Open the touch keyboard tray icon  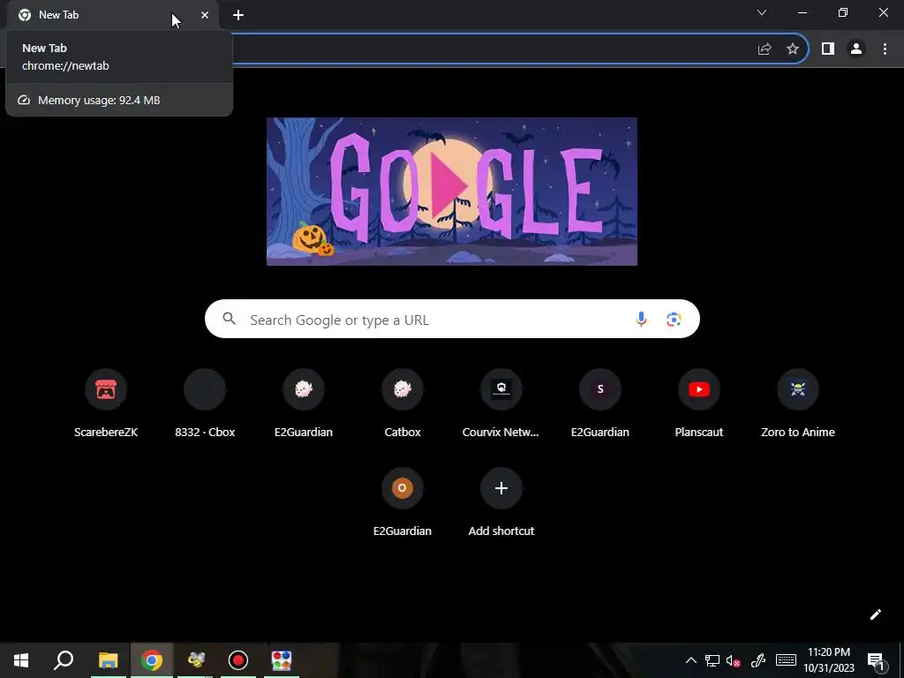pos(786,660)
